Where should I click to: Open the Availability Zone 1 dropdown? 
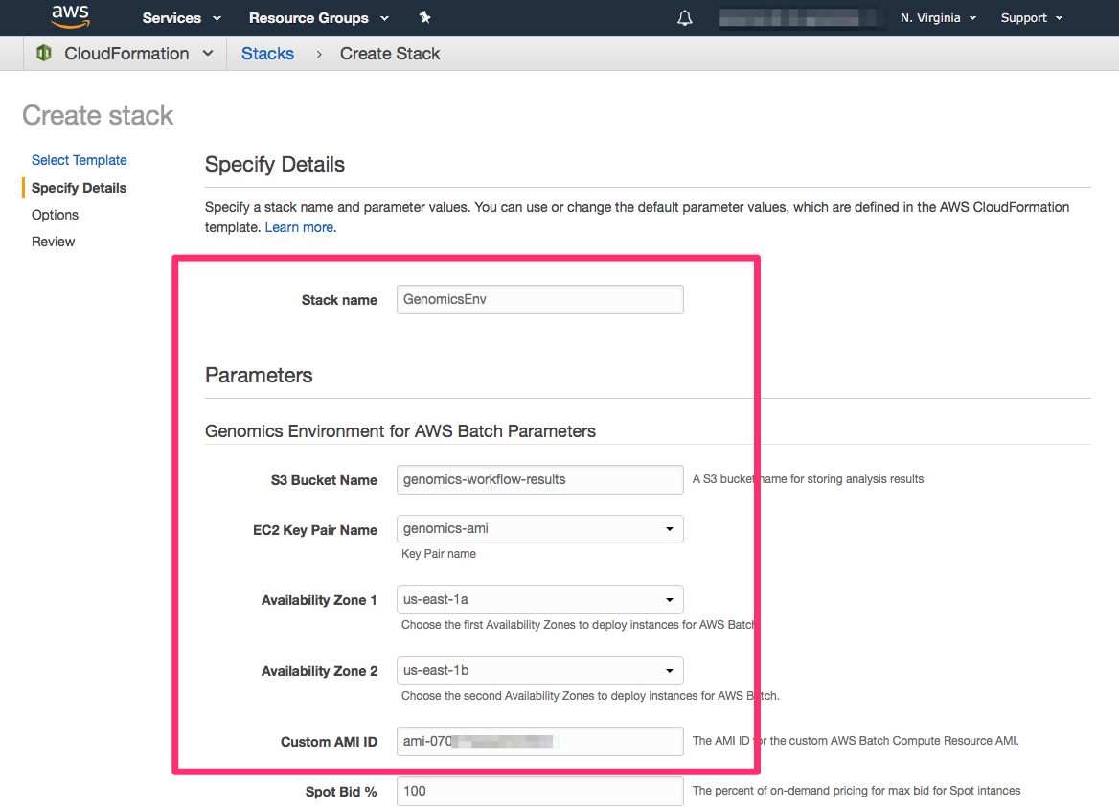coord(540,600)
